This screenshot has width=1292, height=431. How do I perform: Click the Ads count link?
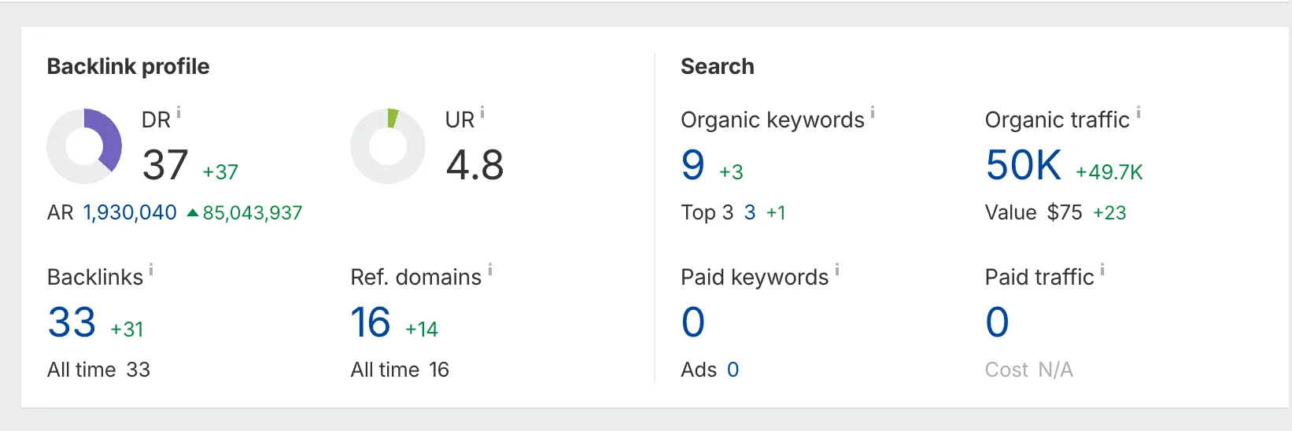(733, 370)
